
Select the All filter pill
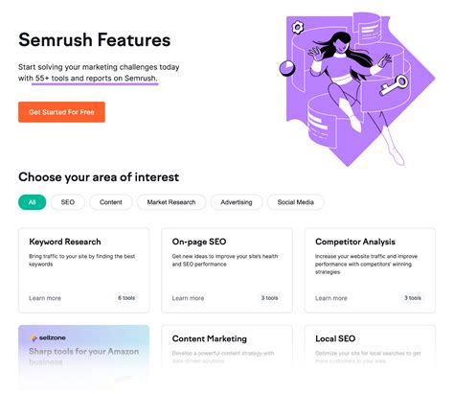click(33, 202)
